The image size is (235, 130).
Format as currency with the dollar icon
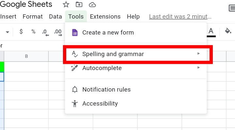click(x=21, y=32)
